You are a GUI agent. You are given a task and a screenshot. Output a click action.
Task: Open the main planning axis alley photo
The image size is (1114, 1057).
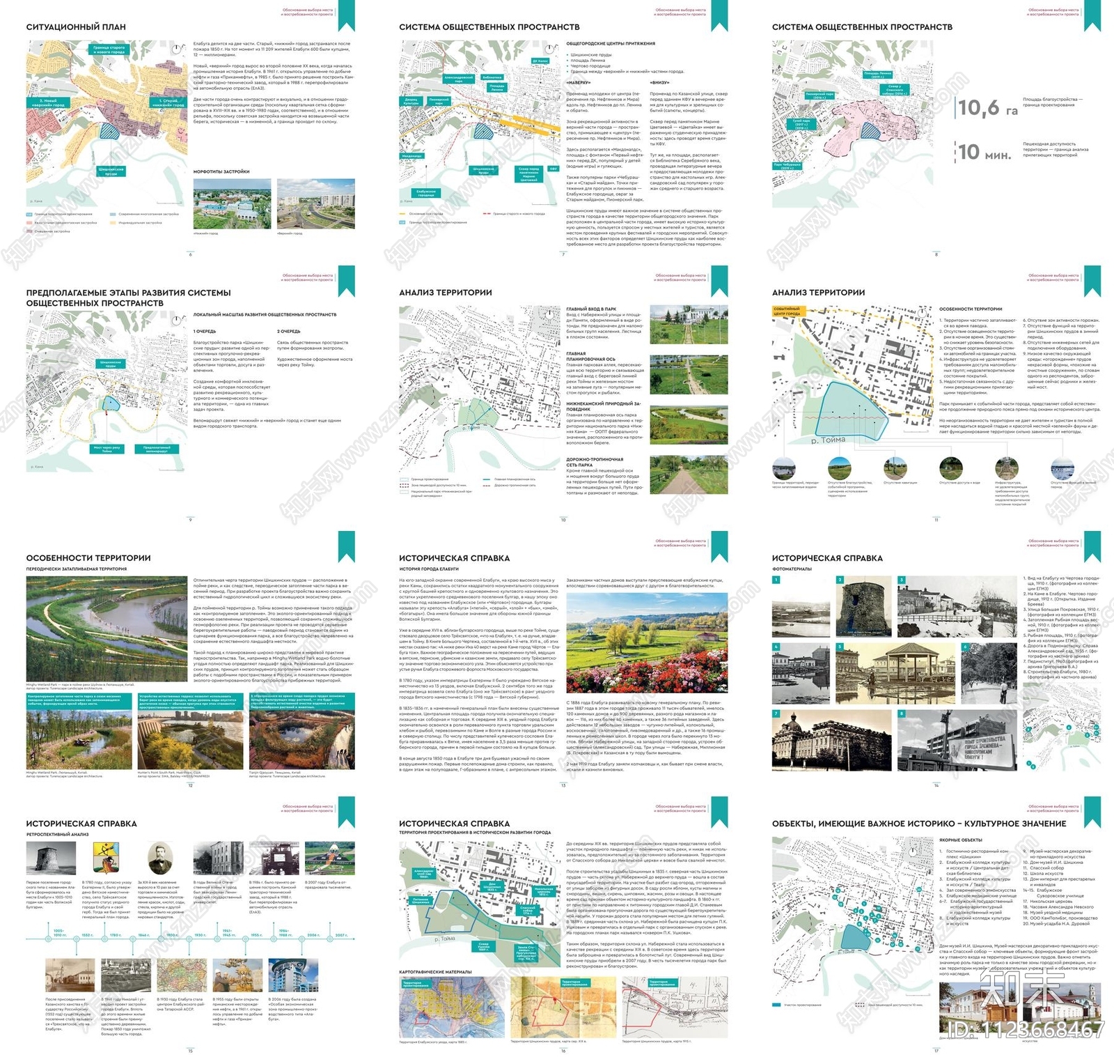(x=689, y=375)
